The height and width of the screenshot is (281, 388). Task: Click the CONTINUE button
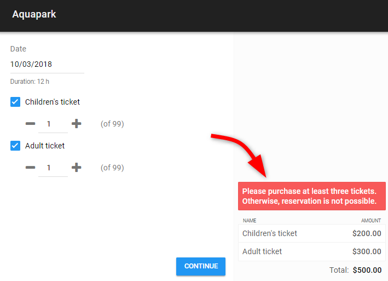click(201, 266)
